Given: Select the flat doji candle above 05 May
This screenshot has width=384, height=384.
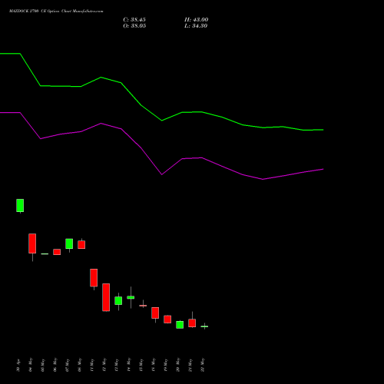Looking at the screenshot, I should tap(45, 253).
